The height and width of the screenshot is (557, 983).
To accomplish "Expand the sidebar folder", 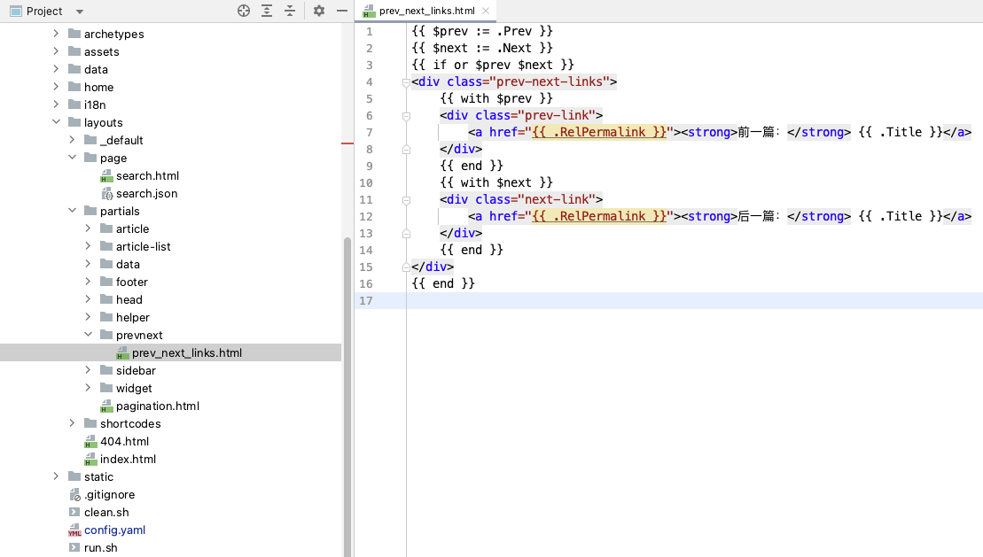I will [88, 370].
